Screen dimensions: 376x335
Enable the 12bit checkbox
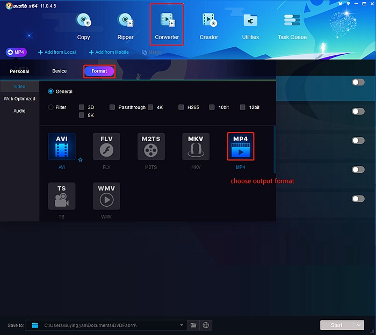[x=243, y=107]
